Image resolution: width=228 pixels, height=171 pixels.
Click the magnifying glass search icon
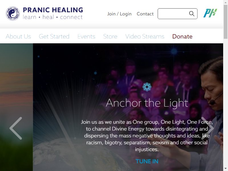(192, 14)
